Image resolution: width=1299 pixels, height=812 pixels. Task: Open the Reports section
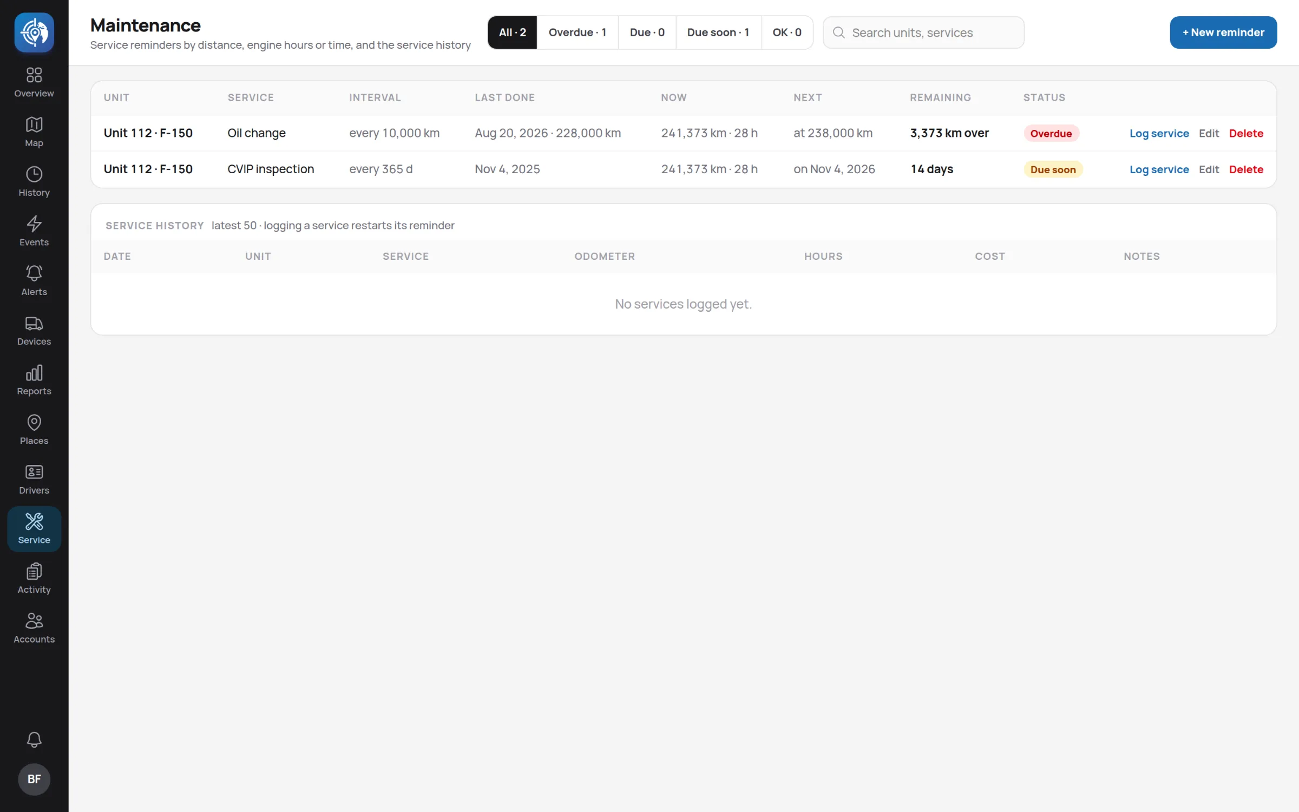point(34,380)
